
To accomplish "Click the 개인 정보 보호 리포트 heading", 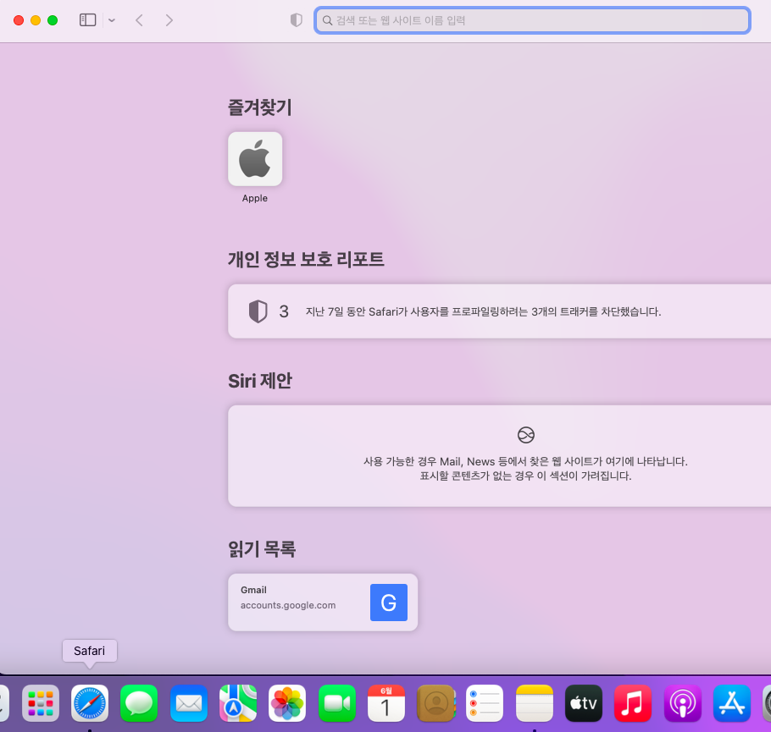I will click(306, 259).
